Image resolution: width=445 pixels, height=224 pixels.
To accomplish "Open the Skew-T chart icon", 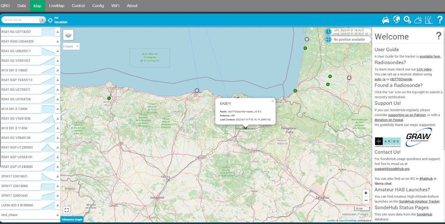I will [x=429, y=20].
